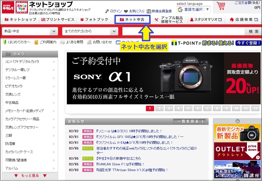This screenshot has height=181, width=262.
Task: Click the 新規会員登録 link
Action: coord(162,11)
